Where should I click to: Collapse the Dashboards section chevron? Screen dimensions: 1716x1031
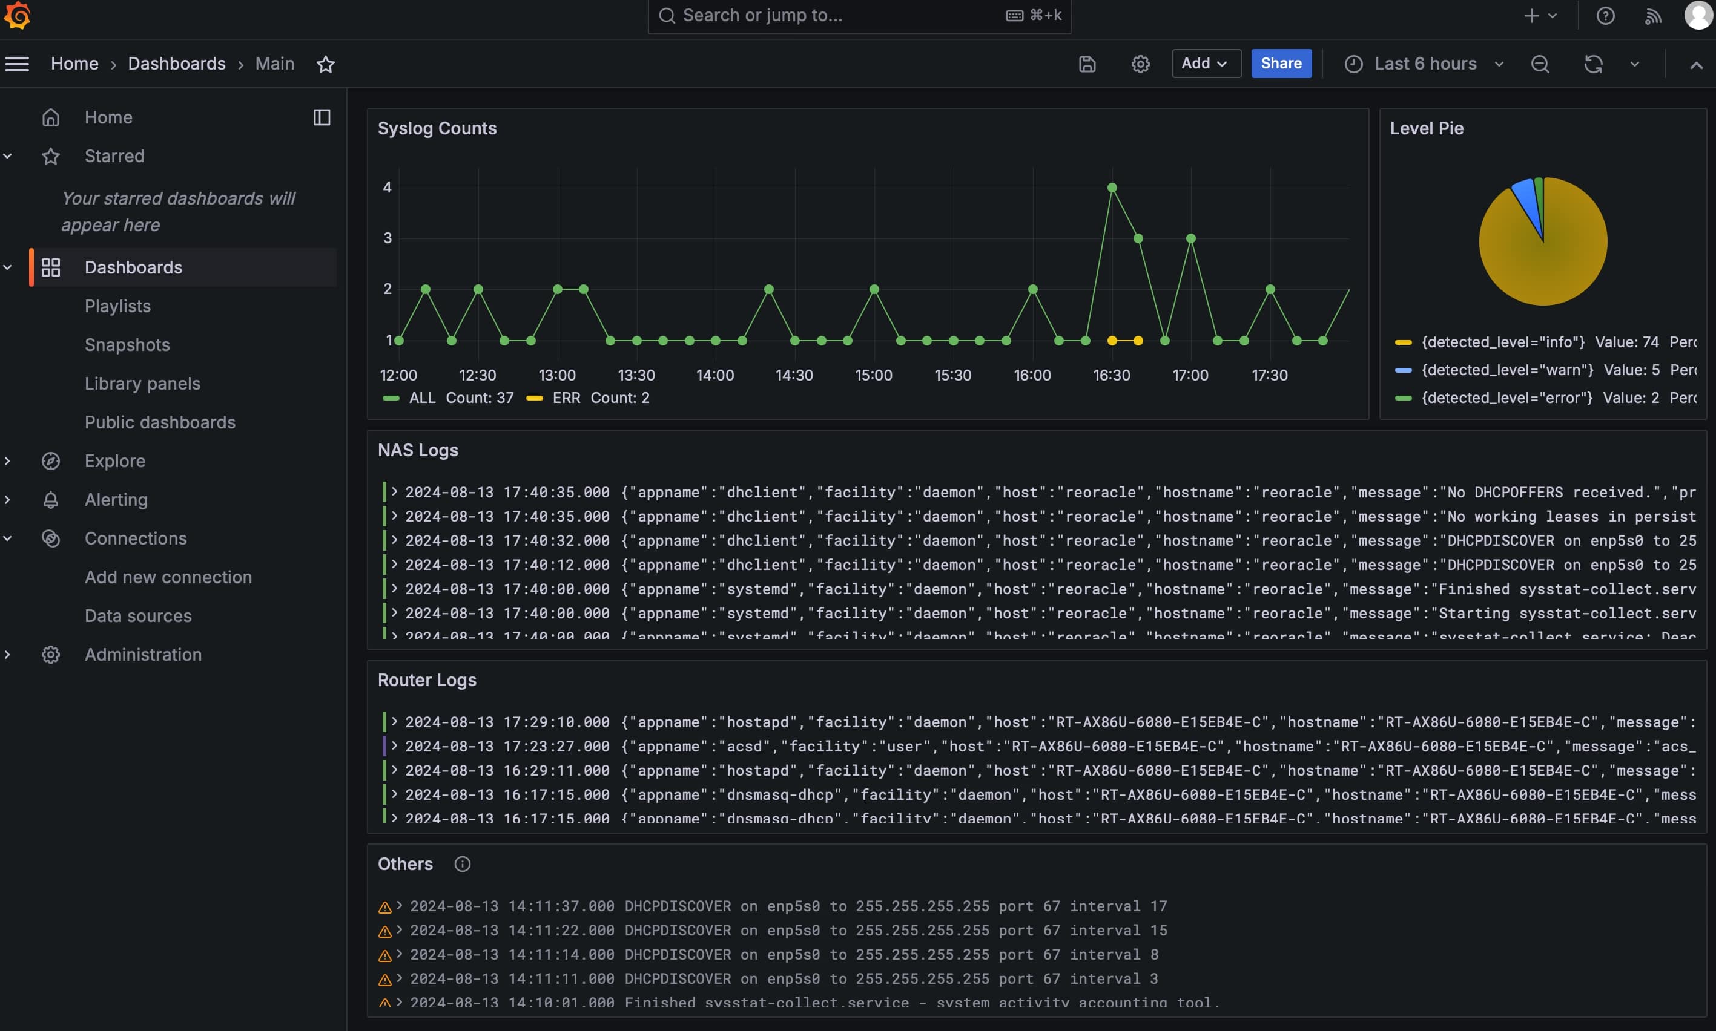pos(8,267)
